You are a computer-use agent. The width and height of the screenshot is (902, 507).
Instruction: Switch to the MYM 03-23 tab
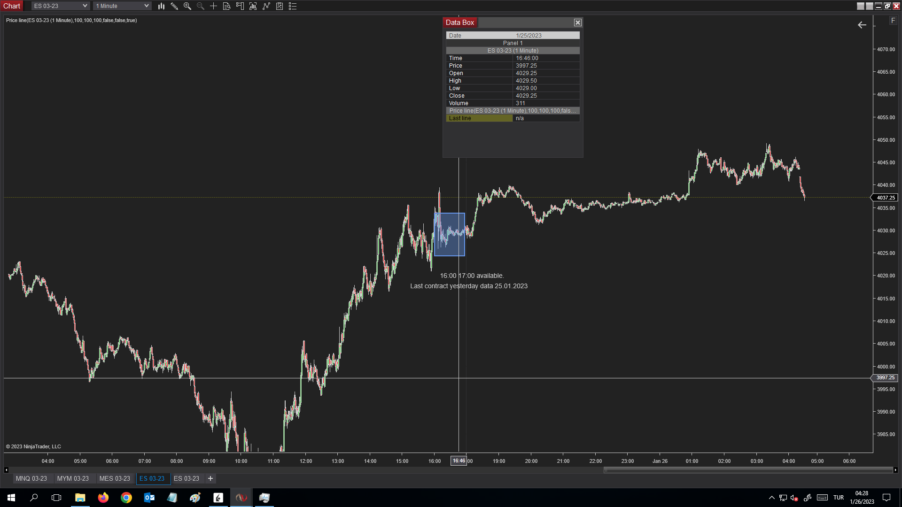pos(73,478)
